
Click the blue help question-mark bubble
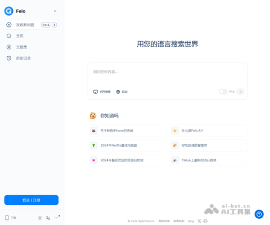point(259,214)
